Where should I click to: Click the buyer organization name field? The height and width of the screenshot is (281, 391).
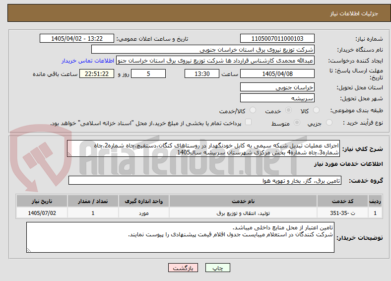tap(203, 50)
